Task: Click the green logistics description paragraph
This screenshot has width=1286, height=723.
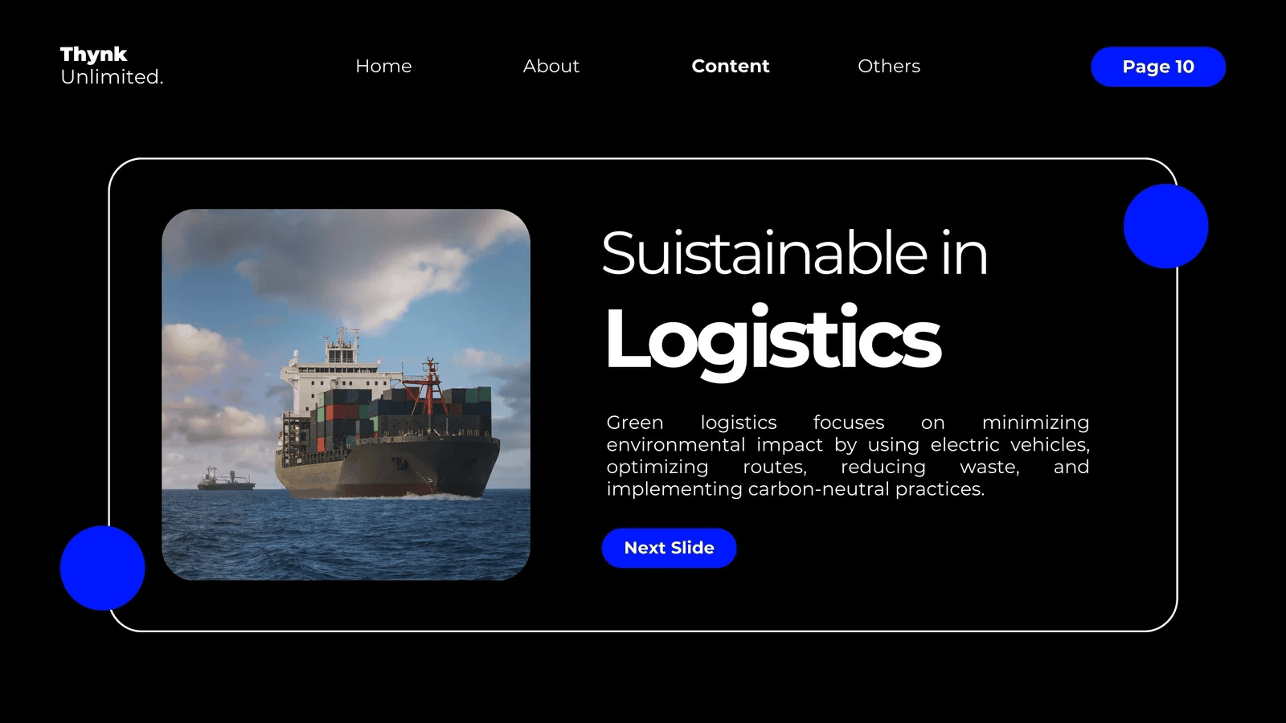Action: (x=848, y=455)
